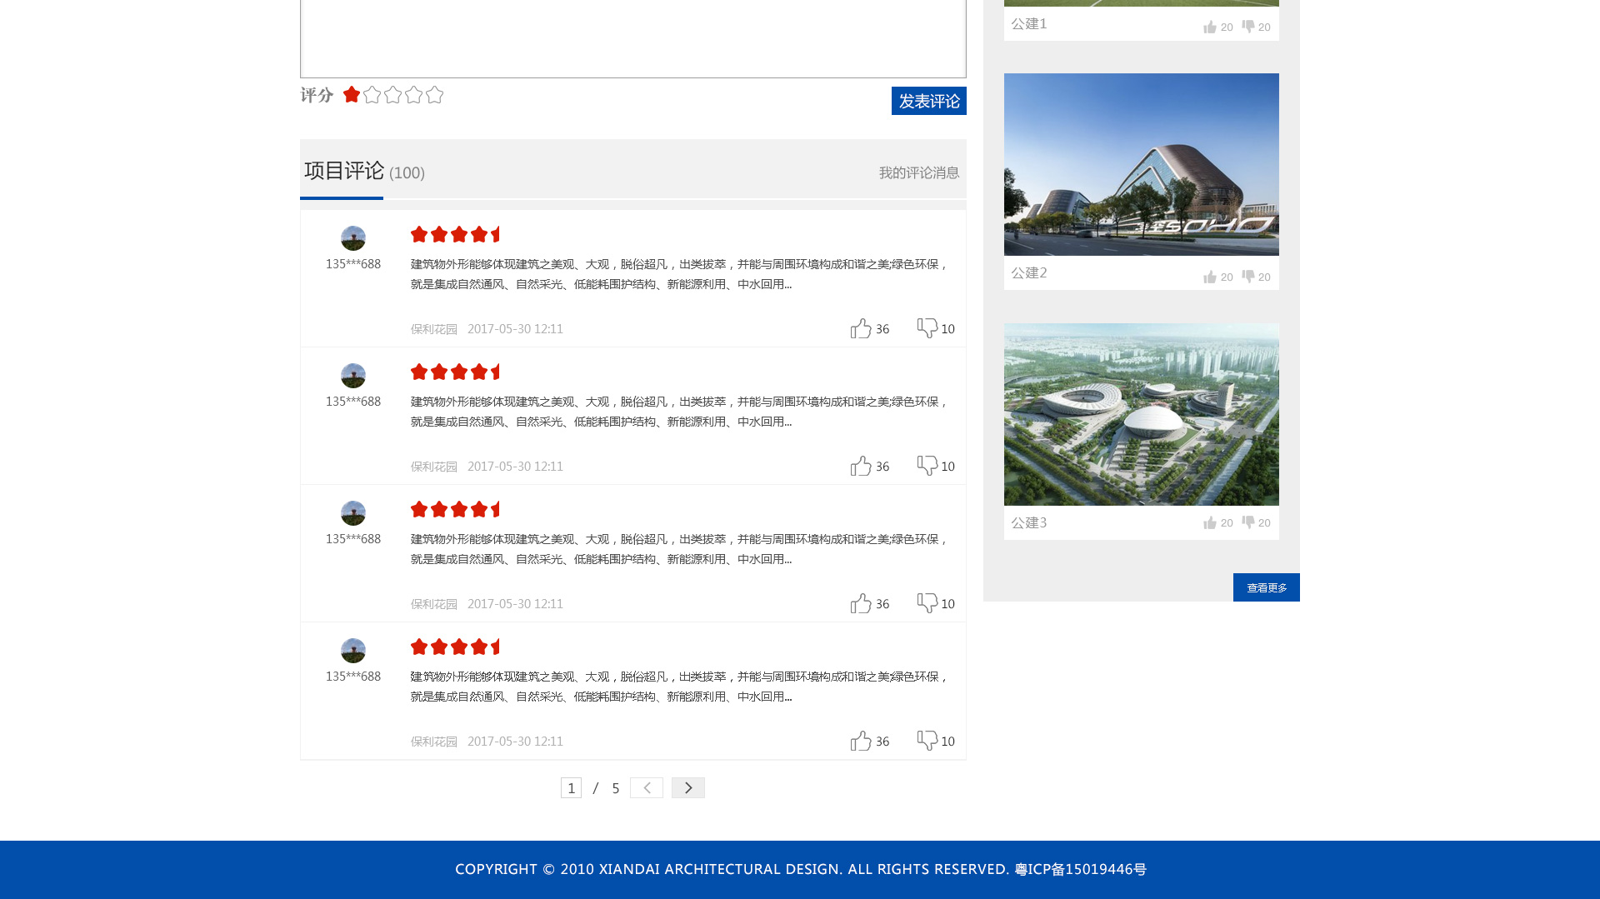Like the second comment with thumbs-up
This screenshot has height=899, width=1600.
[x=861, y=466]
